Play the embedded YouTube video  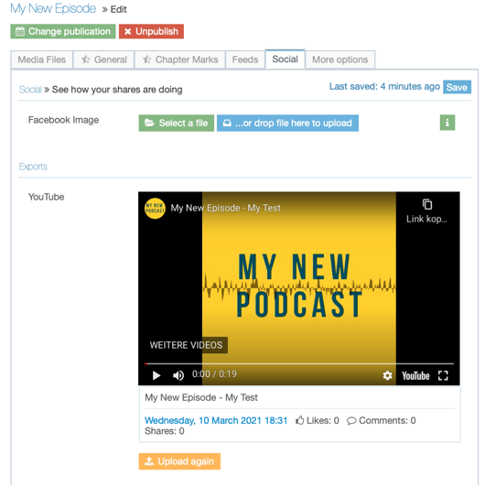tap(156, 375)
